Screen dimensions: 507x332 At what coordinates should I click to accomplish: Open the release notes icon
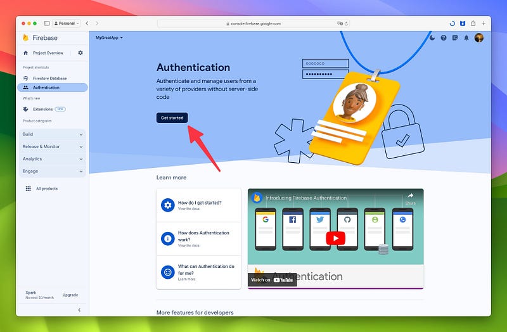point(455,38)
